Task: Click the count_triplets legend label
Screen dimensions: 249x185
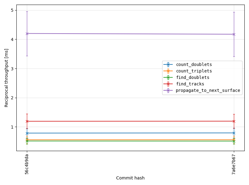Action: click(194, 71)
